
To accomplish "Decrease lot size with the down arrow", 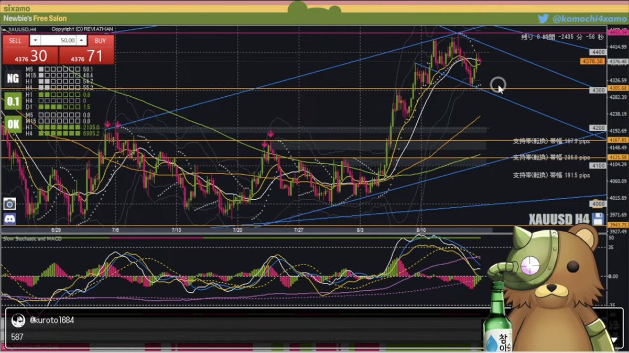I will coord(35,41).
